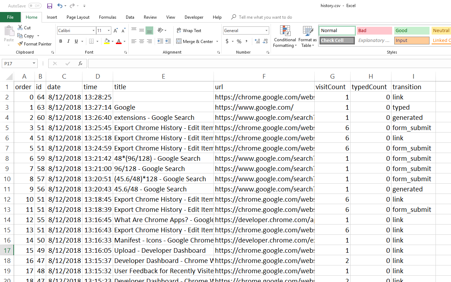Apply Comma Style number format

[x=247, y=42]
